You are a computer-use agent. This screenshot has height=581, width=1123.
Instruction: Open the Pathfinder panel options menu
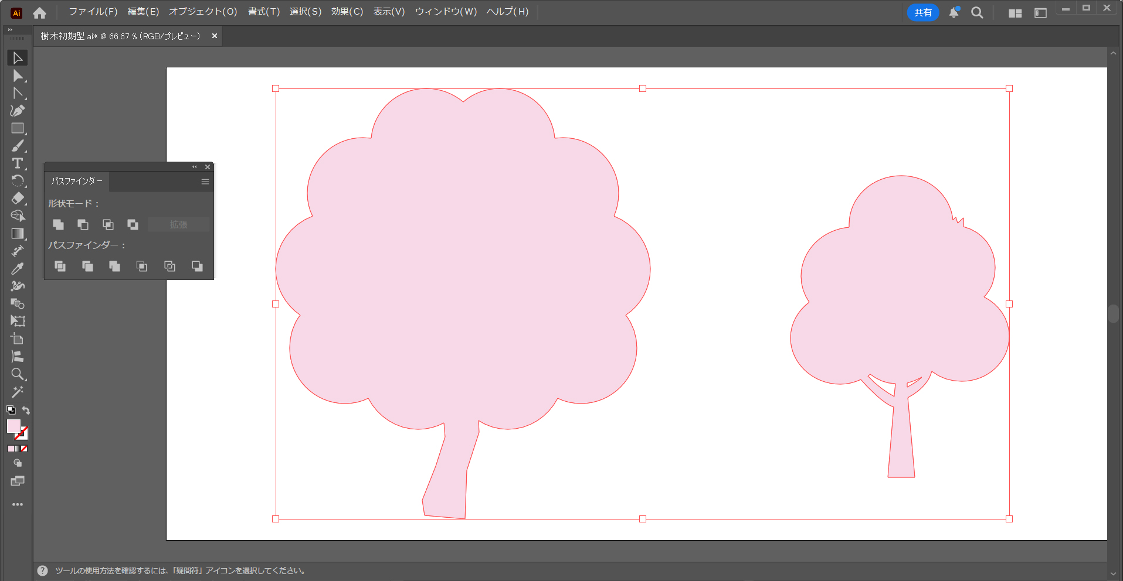tap(205, 182)
